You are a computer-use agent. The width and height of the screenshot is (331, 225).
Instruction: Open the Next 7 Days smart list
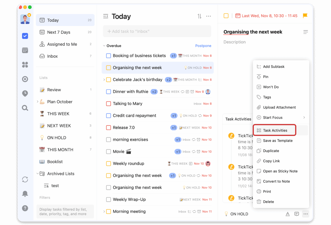pos(59,32)
